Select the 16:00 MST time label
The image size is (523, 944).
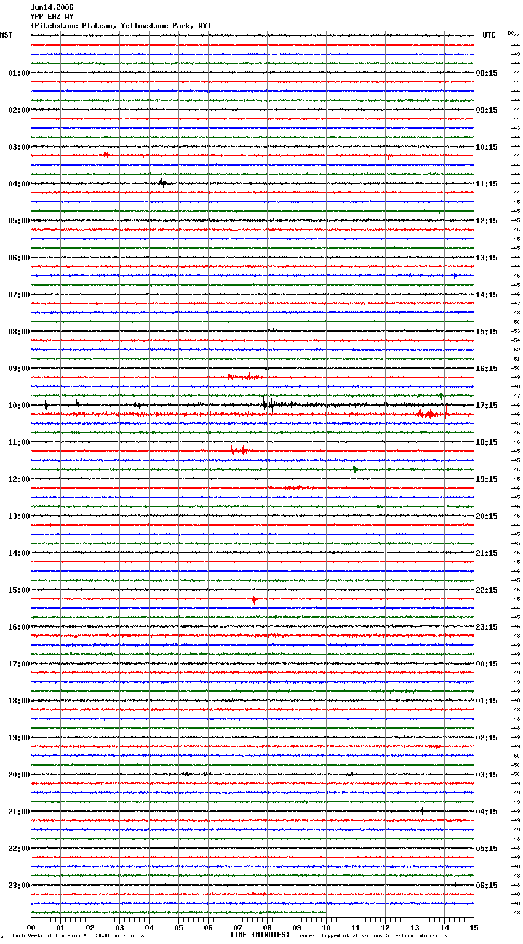[x=19, y=627]
